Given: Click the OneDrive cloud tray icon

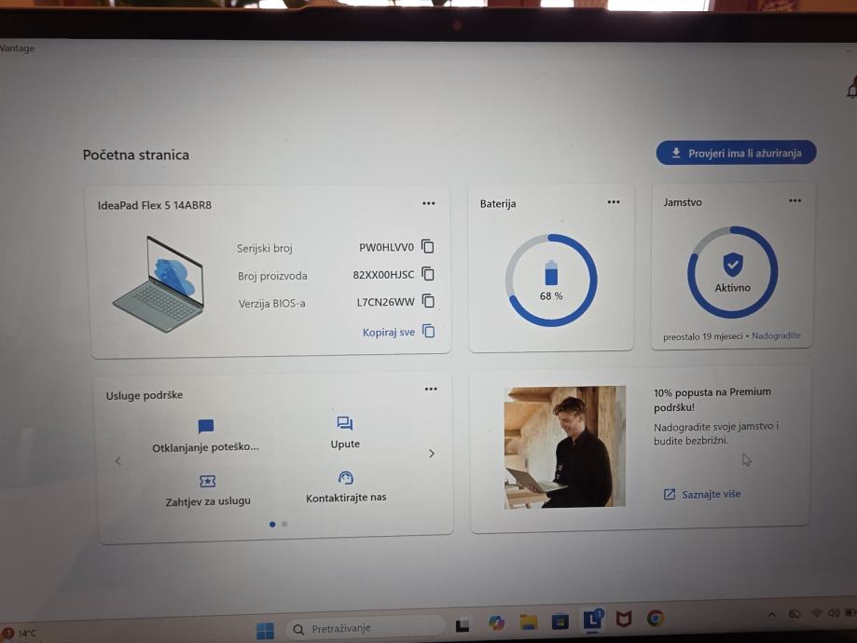Looking at the screenshot, I should [x=795, y=614].
